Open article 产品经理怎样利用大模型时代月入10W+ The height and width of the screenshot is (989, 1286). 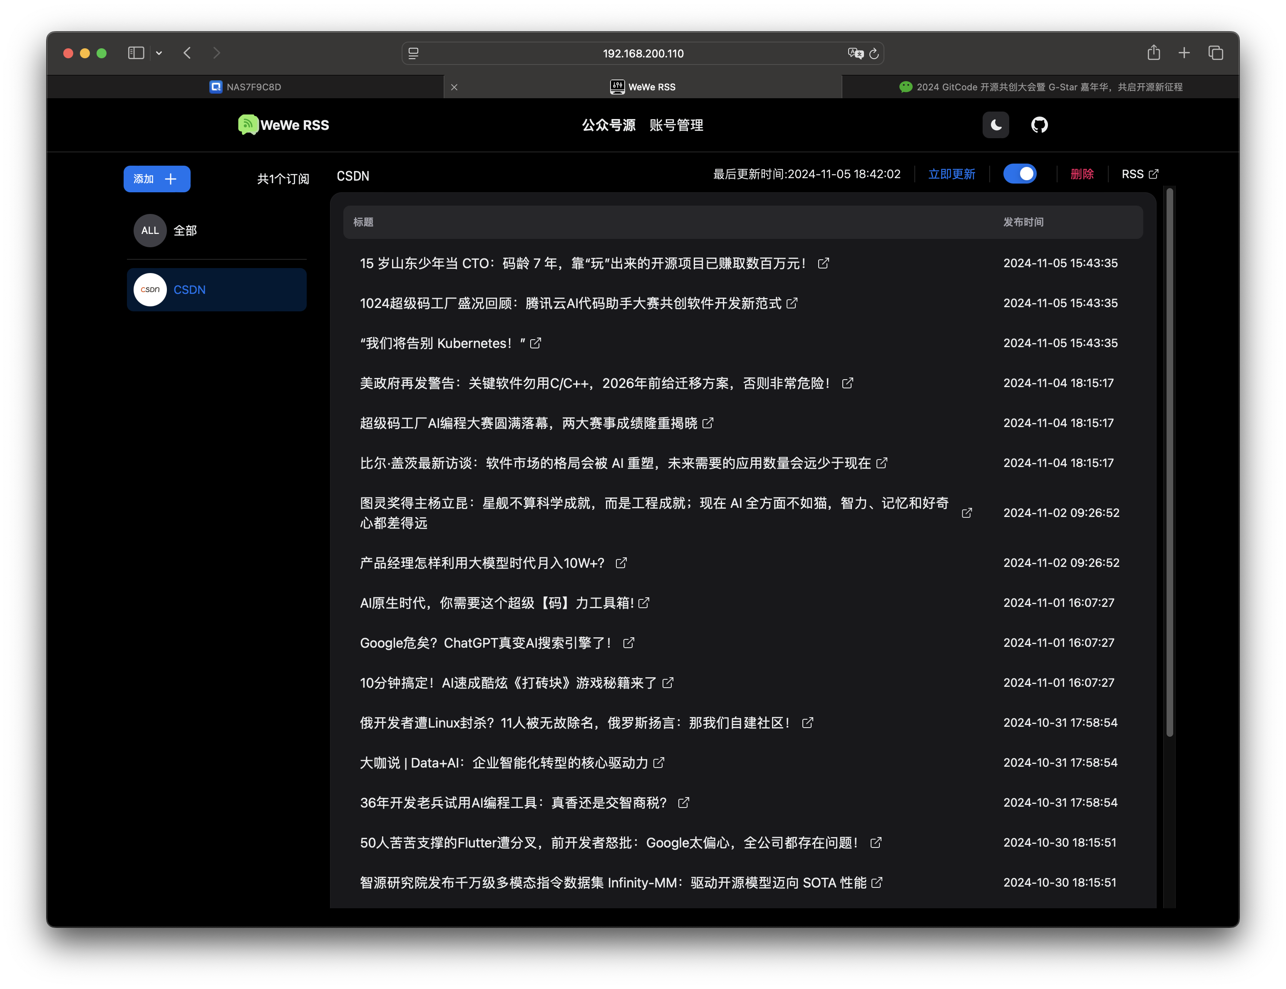coord(482,563)
